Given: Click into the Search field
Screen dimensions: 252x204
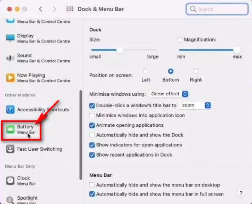Looking at the screenshot, I should pyautogui.click(x=217, y=9).
